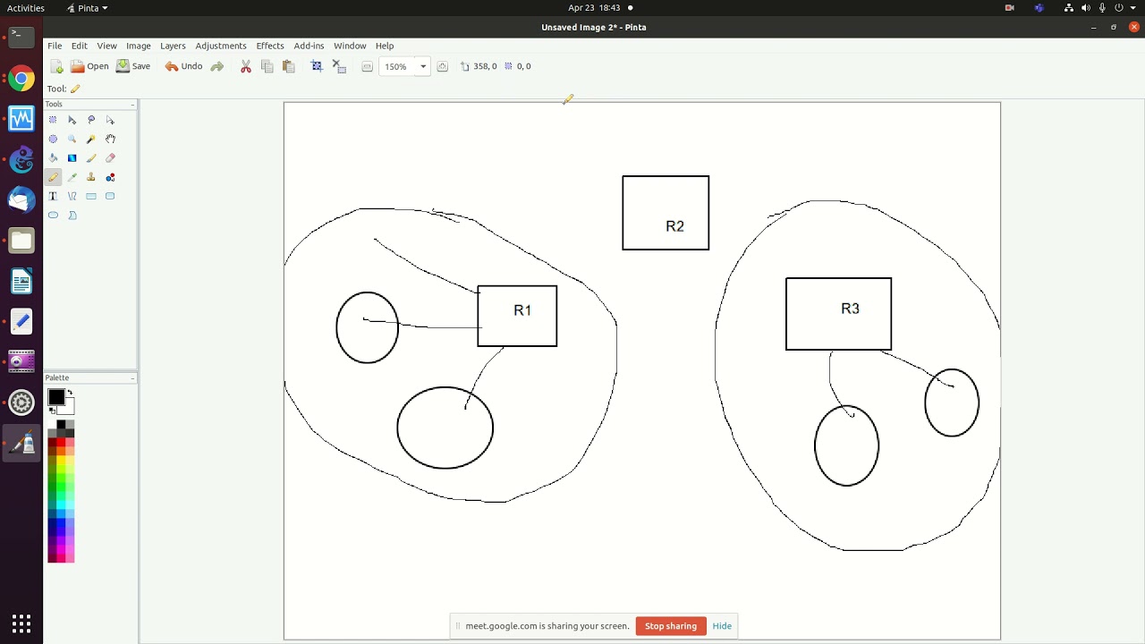The image size is (1145, 644).
Task: Open Google Chrome from the dock
Action: [21, 79]
